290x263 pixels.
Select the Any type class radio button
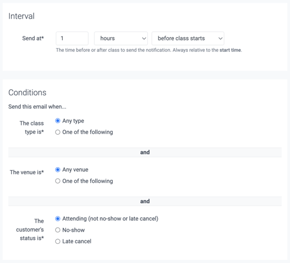click(x=57, y=121)
